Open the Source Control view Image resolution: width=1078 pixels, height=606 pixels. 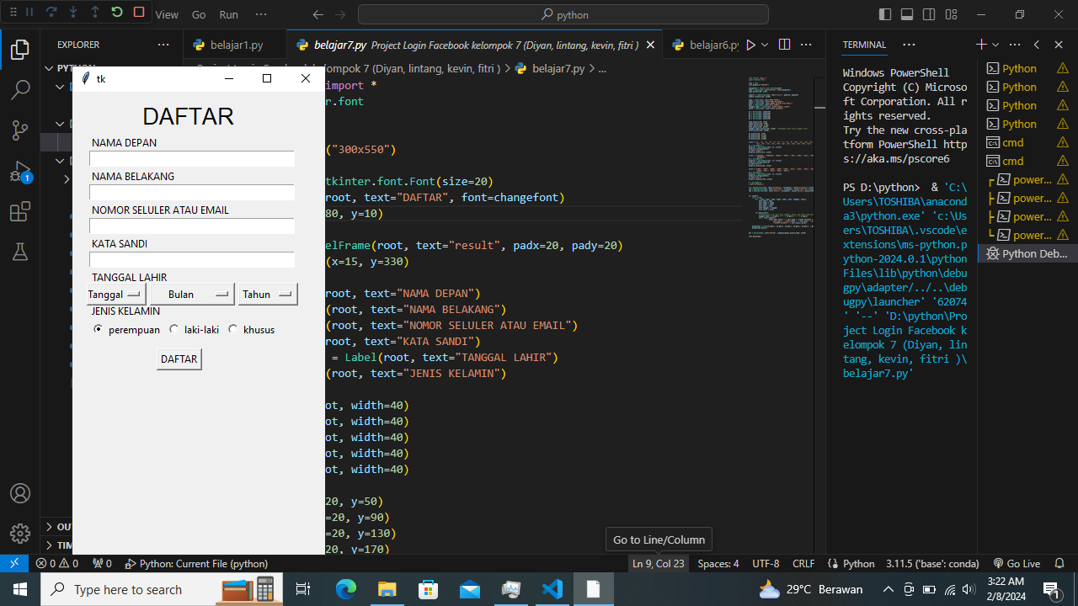click(20, 130)
